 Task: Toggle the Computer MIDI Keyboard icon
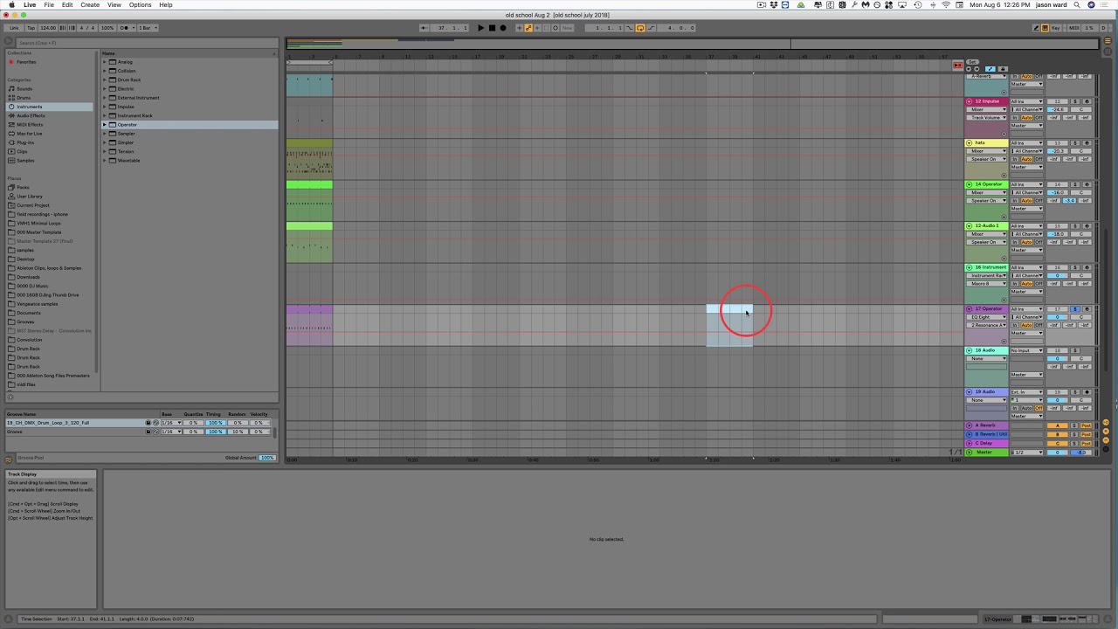click(1045, 28)
